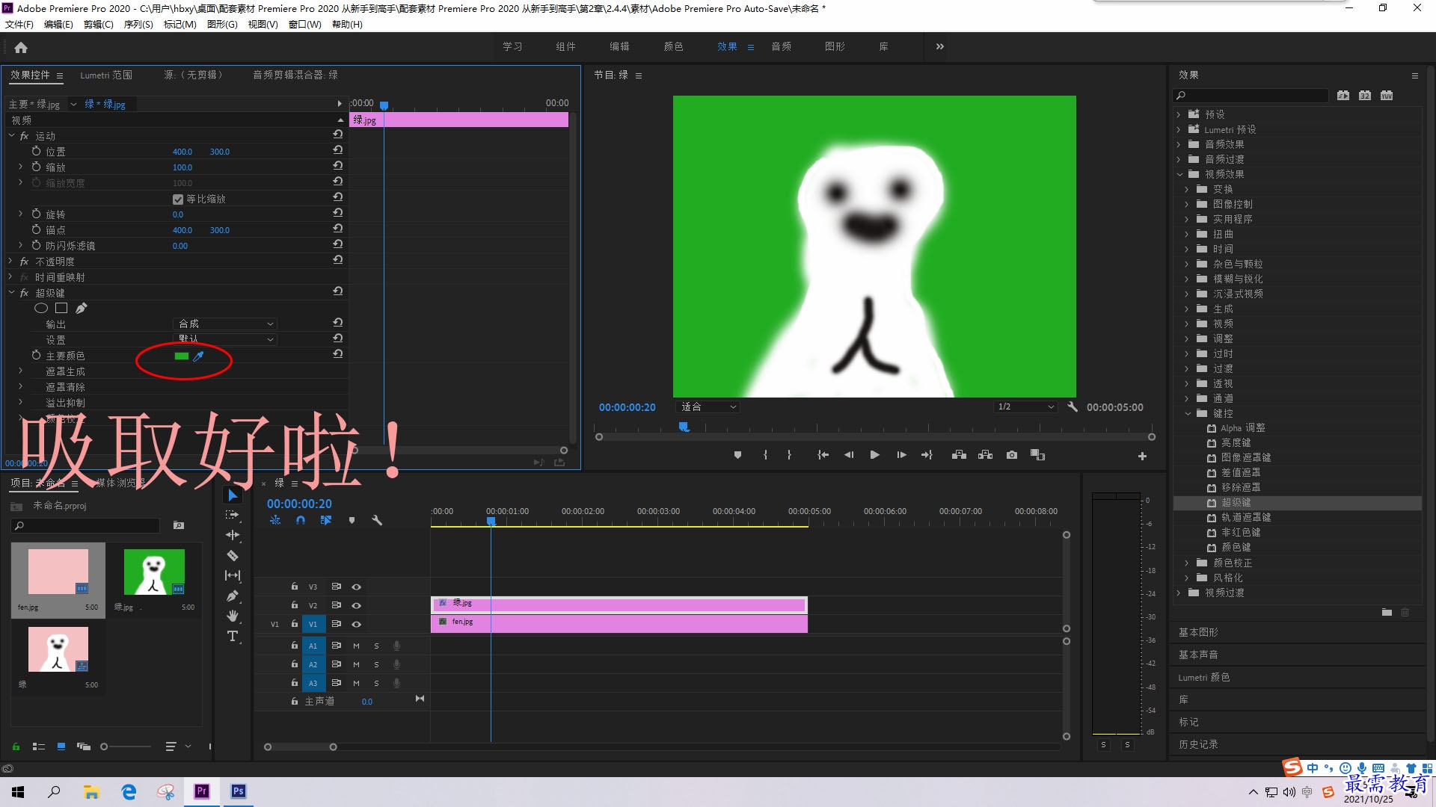1436x807 pixels.
Task: Collapse the 键控 keying folder
Action: coord(1187,413)
